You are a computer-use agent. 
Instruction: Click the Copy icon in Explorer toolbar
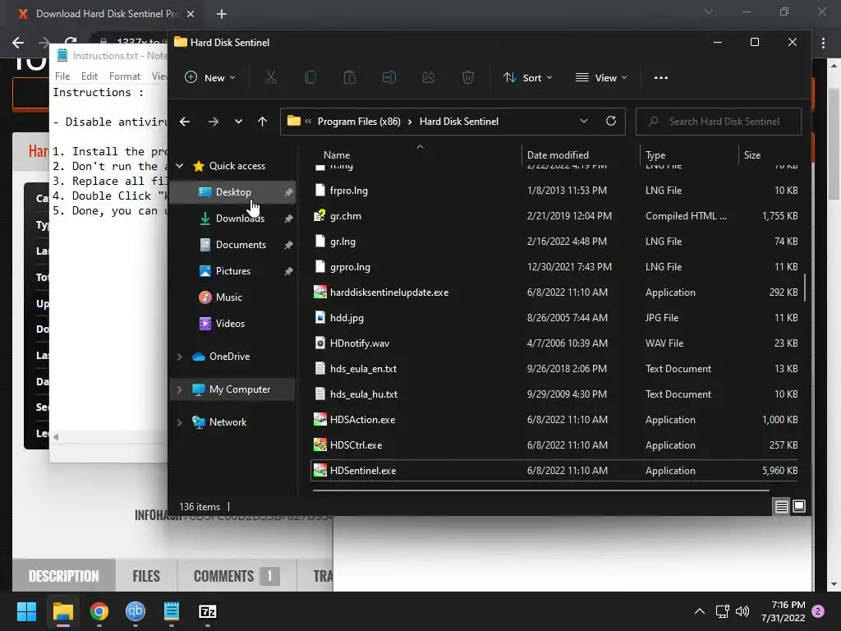click(310, 78)
